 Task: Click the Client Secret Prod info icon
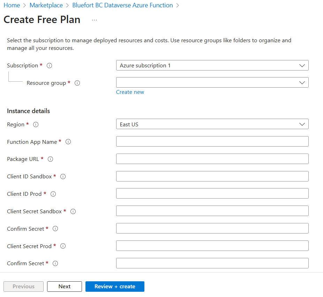[x=63, y=246]
